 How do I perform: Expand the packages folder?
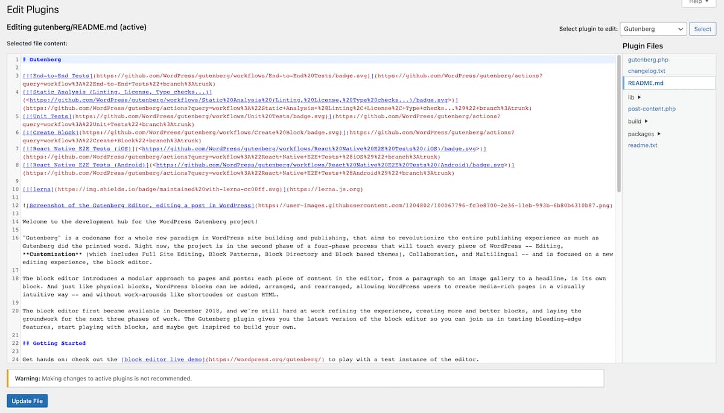click(x=644, y=134)
